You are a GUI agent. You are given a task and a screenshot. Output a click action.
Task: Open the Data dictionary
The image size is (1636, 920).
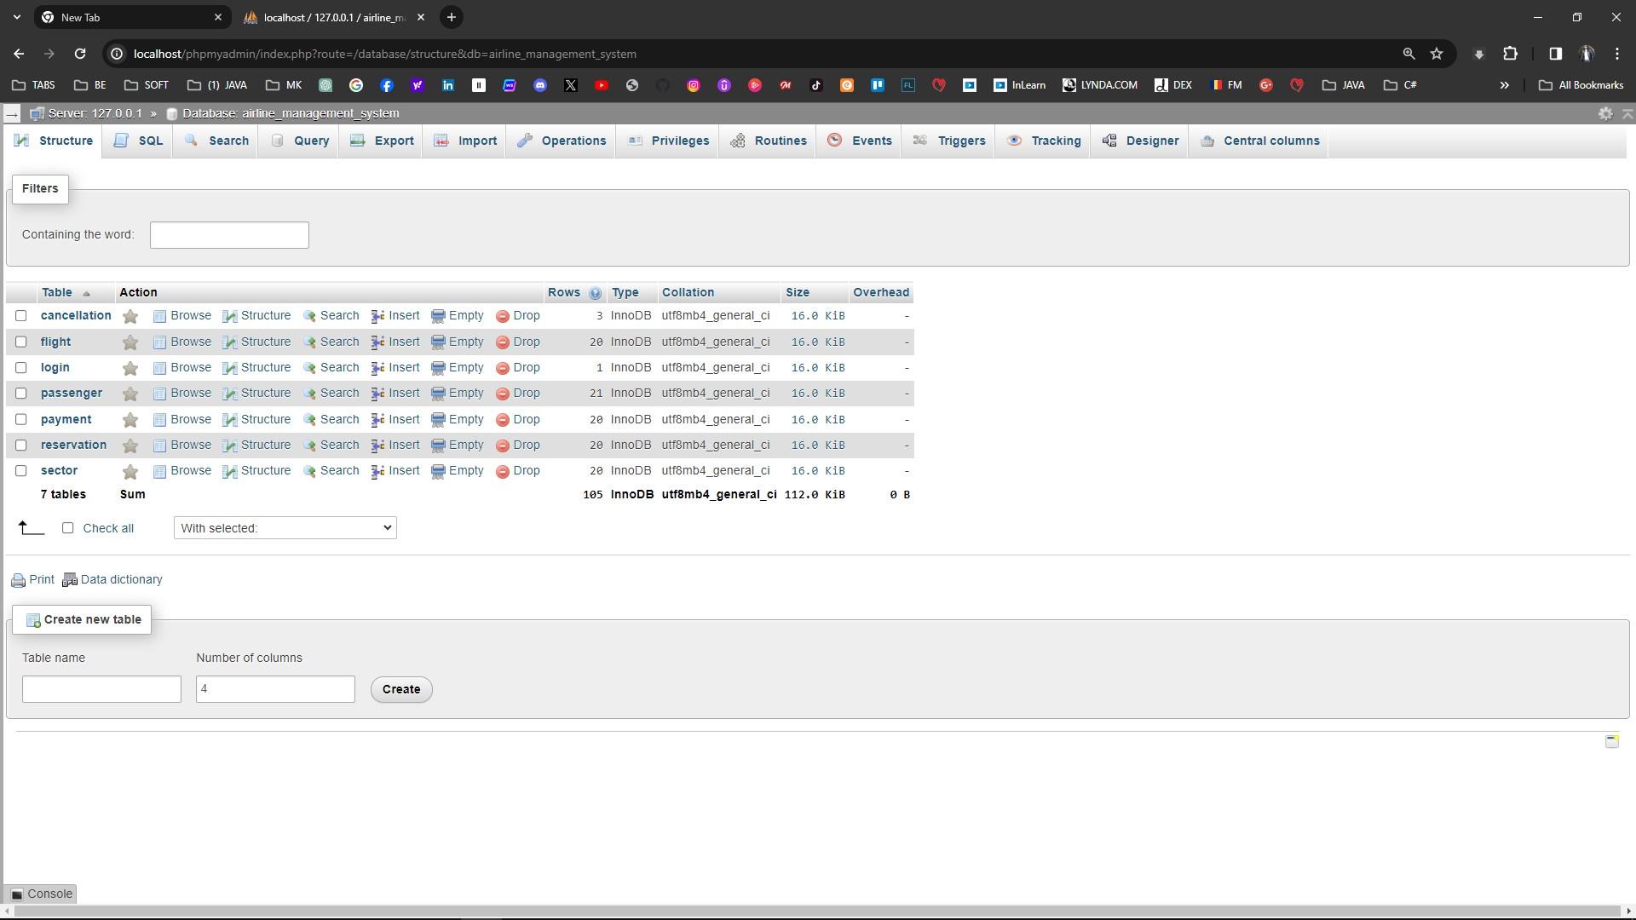tap(112, 579)
